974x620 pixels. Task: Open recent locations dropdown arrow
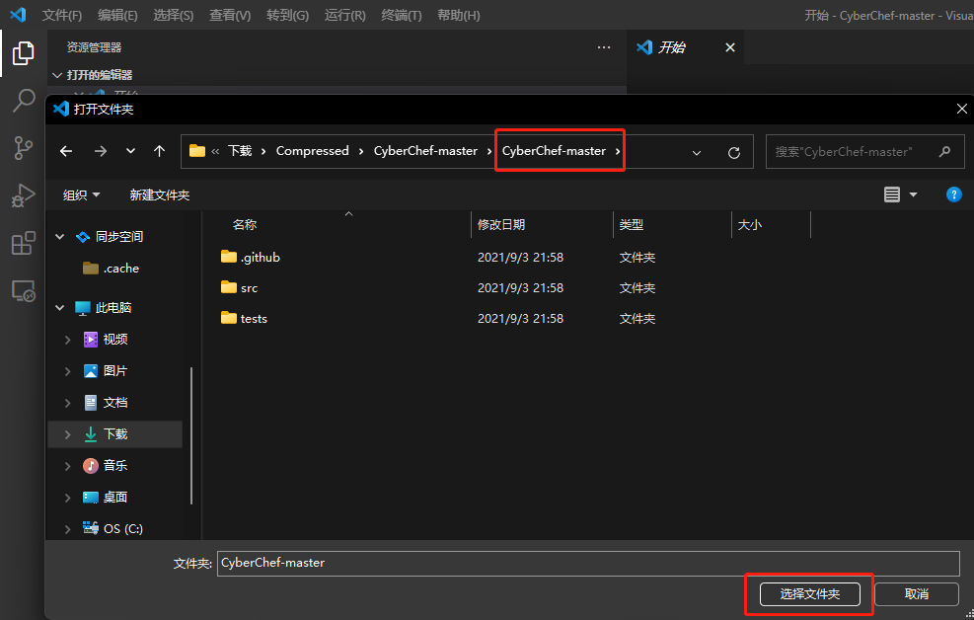point(130,151)
